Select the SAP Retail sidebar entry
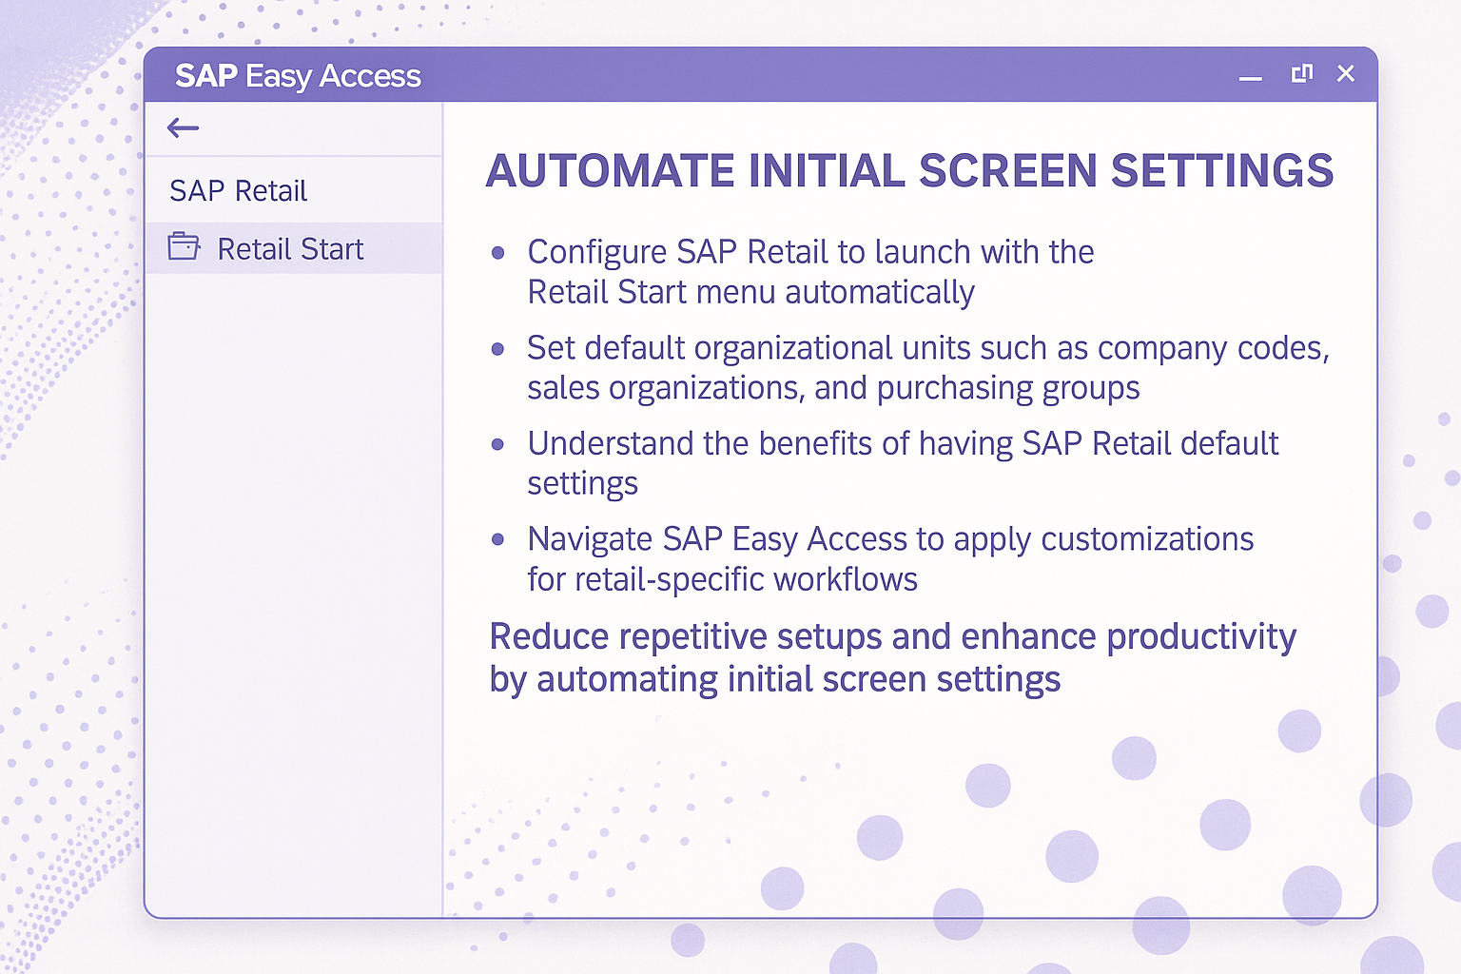Screen dimensions: 1461x974 (239, 191)
